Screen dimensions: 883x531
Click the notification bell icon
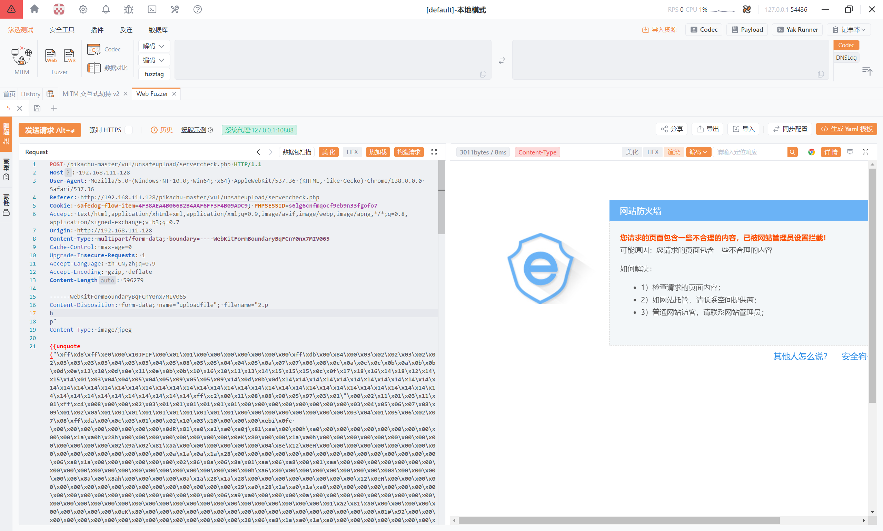[106, 9]
